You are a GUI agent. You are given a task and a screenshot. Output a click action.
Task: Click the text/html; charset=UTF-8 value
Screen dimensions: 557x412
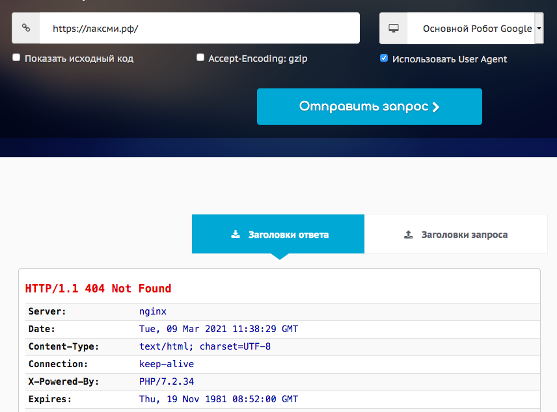click(205, 347)
